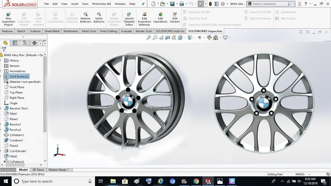Select CirPattern1 feature
The image size is (331, 186).
coord(14,135)
